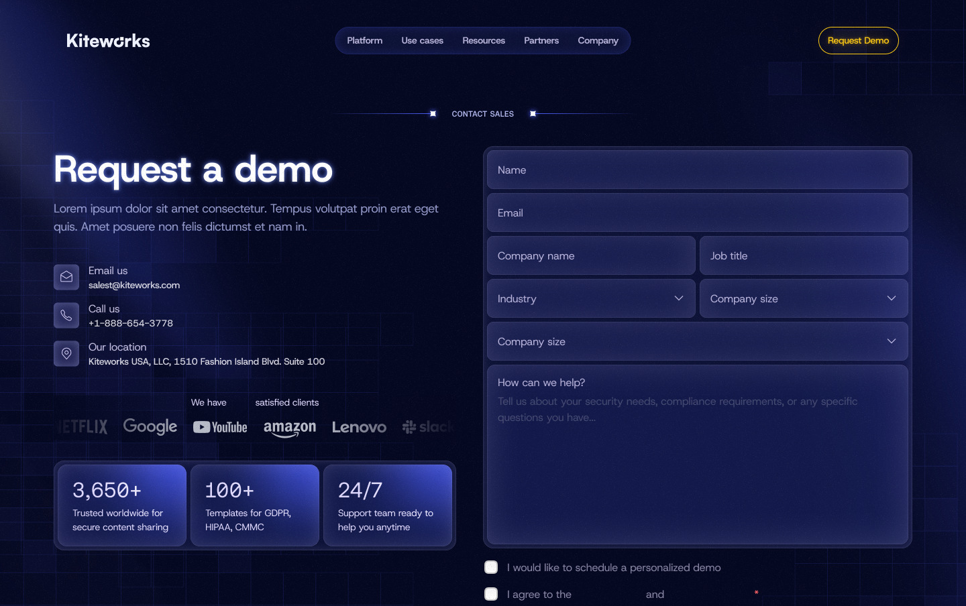Focus the Job title field
Viewport: 966px width, 606px height.
(803, 256)
